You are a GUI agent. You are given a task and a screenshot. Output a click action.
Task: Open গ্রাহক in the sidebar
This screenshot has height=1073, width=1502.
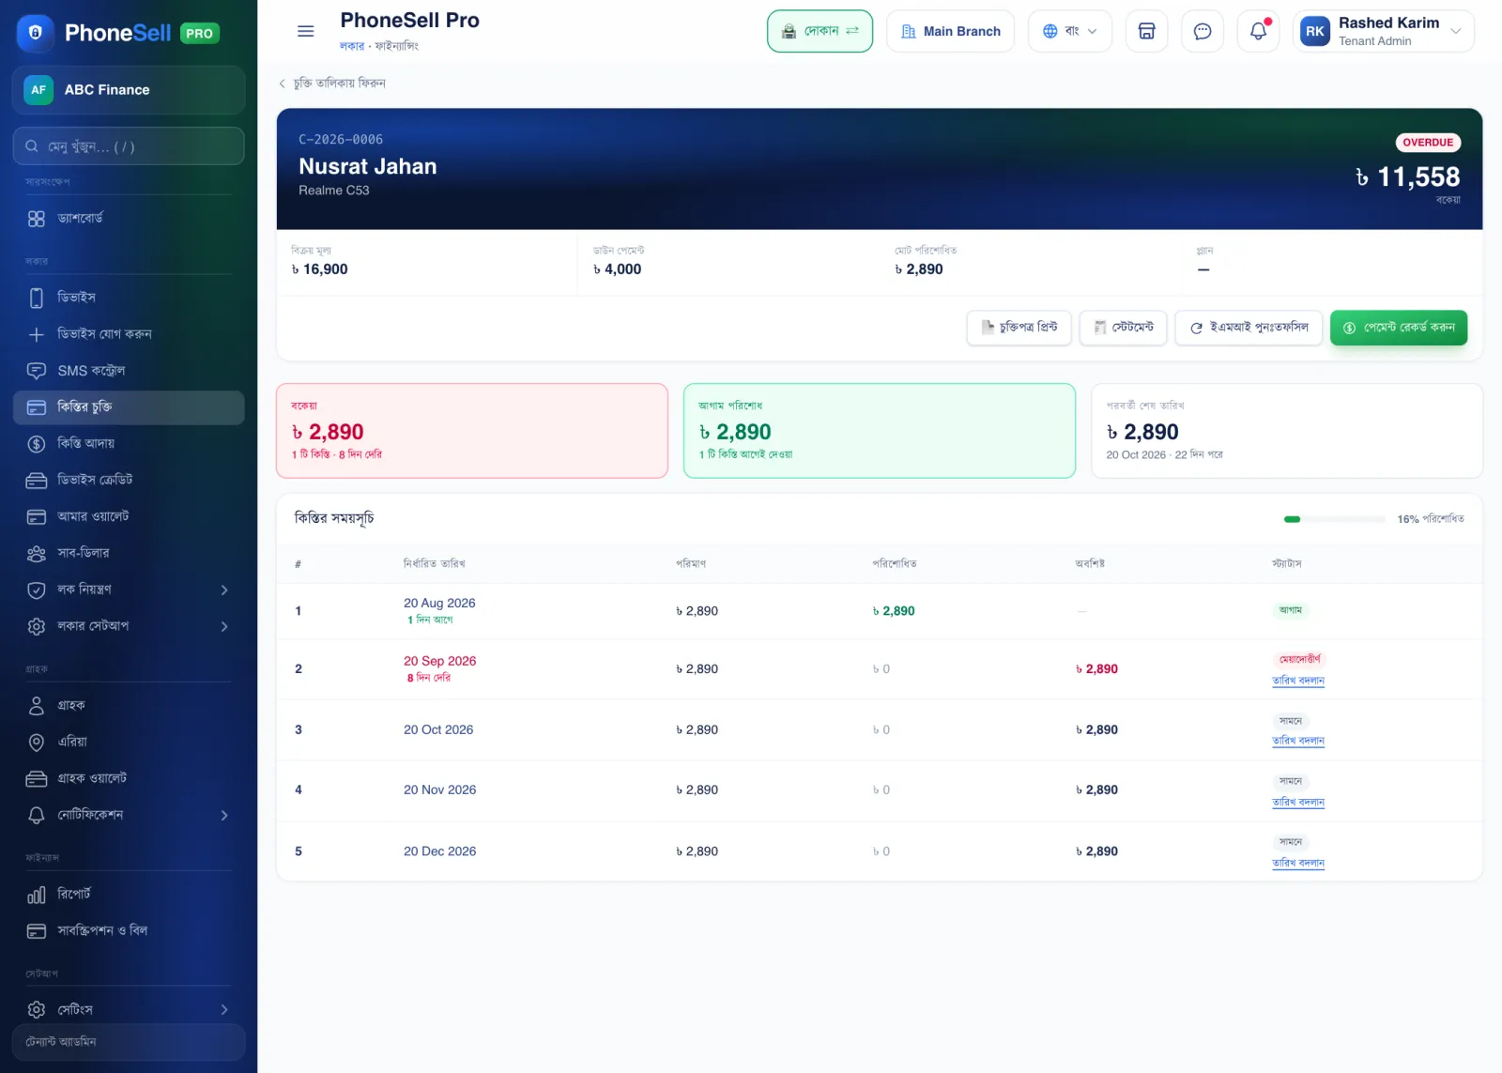click(x=129, y=705)
